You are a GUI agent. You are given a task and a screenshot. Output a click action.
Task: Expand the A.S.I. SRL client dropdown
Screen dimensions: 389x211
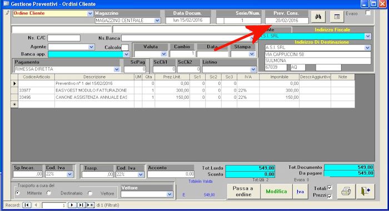368,36
